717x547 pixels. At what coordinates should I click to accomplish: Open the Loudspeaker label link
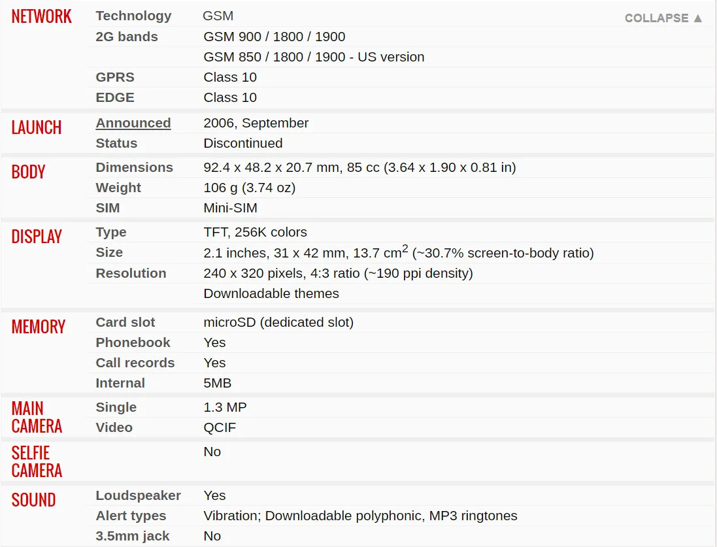(x=138, y=495)
